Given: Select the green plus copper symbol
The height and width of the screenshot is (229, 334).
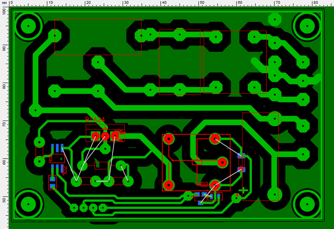Looking at the screenshot, I should pyautogui.click(x=243, y=190).
